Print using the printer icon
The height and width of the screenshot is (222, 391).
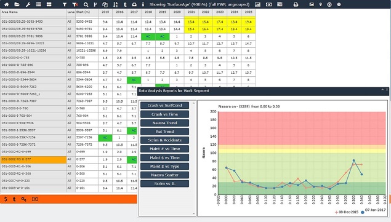pyautogui.click(x=296, y=4)
